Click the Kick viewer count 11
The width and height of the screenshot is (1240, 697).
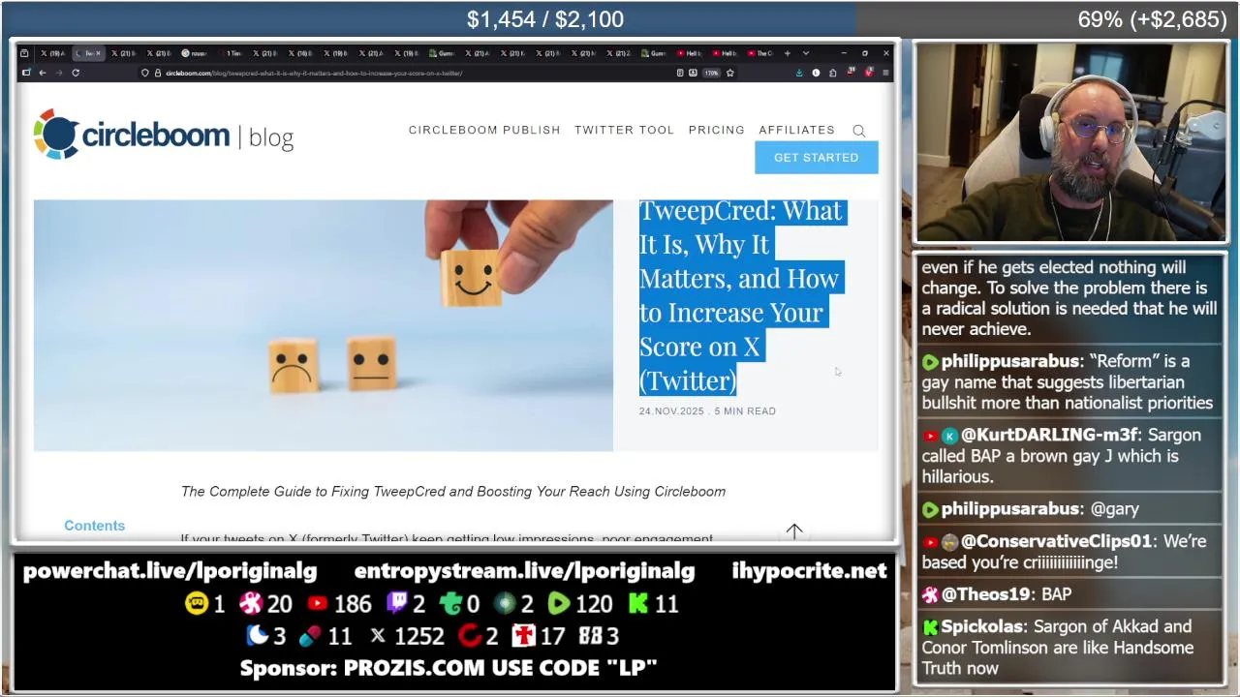[x=666, y=604]
